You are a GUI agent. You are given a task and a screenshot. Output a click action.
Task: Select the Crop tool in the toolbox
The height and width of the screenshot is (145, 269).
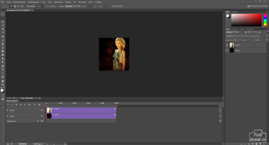[3, 29]
